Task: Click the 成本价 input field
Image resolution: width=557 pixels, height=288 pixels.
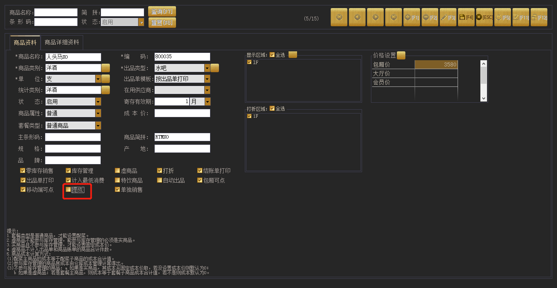Action: [182, 113]
